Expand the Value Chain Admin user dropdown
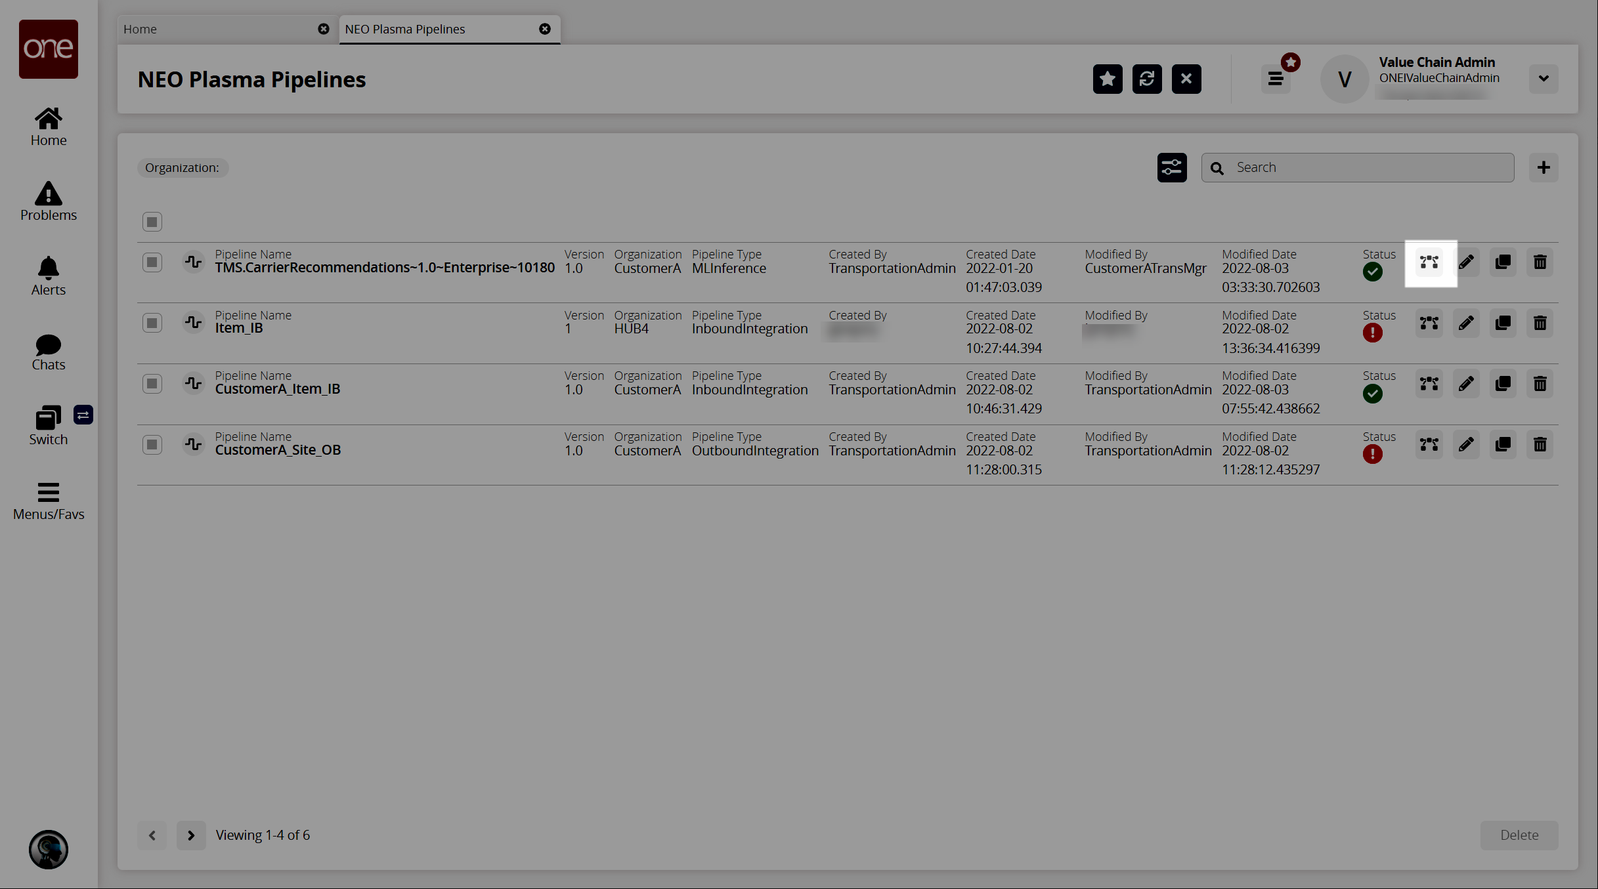 [1544, 79]
